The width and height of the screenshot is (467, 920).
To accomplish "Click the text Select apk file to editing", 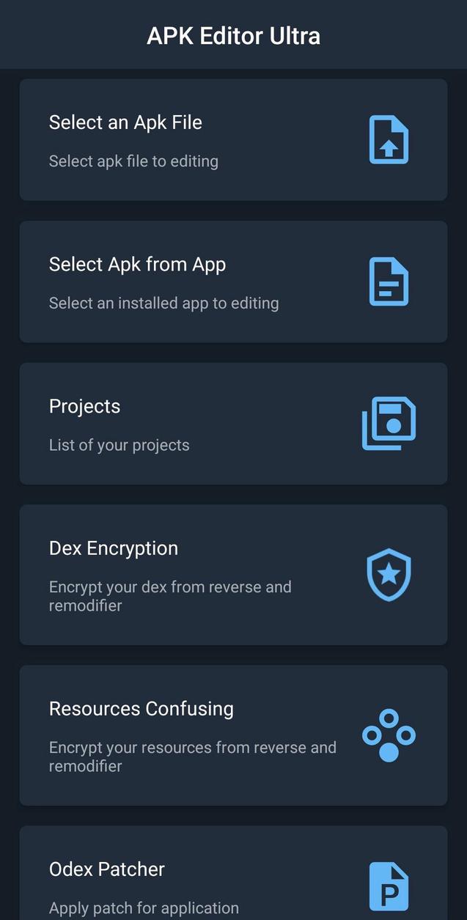I will click(133, 161).
